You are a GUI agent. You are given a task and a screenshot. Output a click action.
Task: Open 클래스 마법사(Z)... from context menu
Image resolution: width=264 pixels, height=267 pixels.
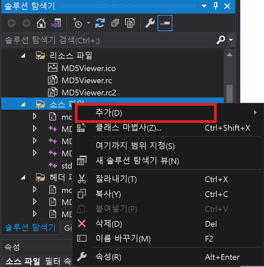pyautogui.click(x=168, y=128)
